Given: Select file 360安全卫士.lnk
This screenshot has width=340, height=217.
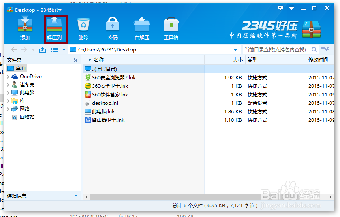Looking at the screenshot, I should [x=110, y=86].
